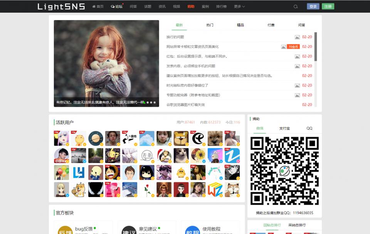Open the 视频 video nav item

(176, 7)
